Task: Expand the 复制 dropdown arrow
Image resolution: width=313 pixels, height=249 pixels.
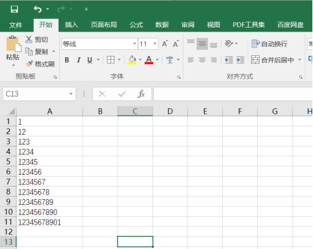Action: (54, 52)
